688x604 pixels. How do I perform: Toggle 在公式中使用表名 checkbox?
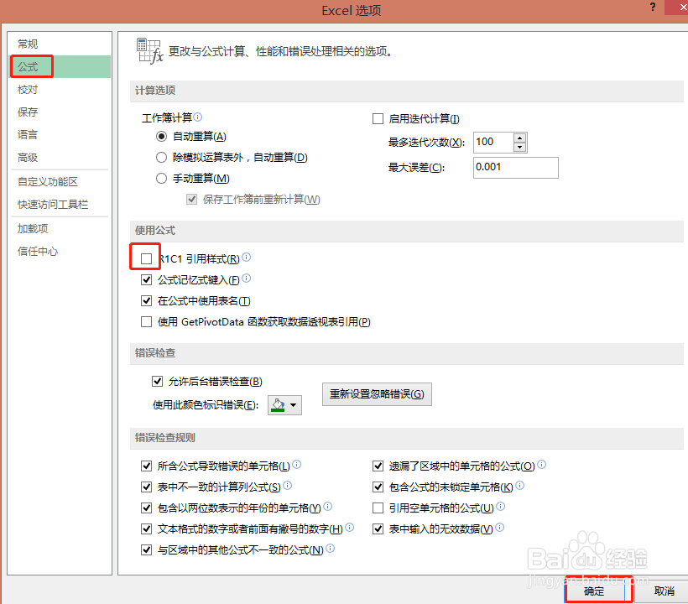pos(147,301)
